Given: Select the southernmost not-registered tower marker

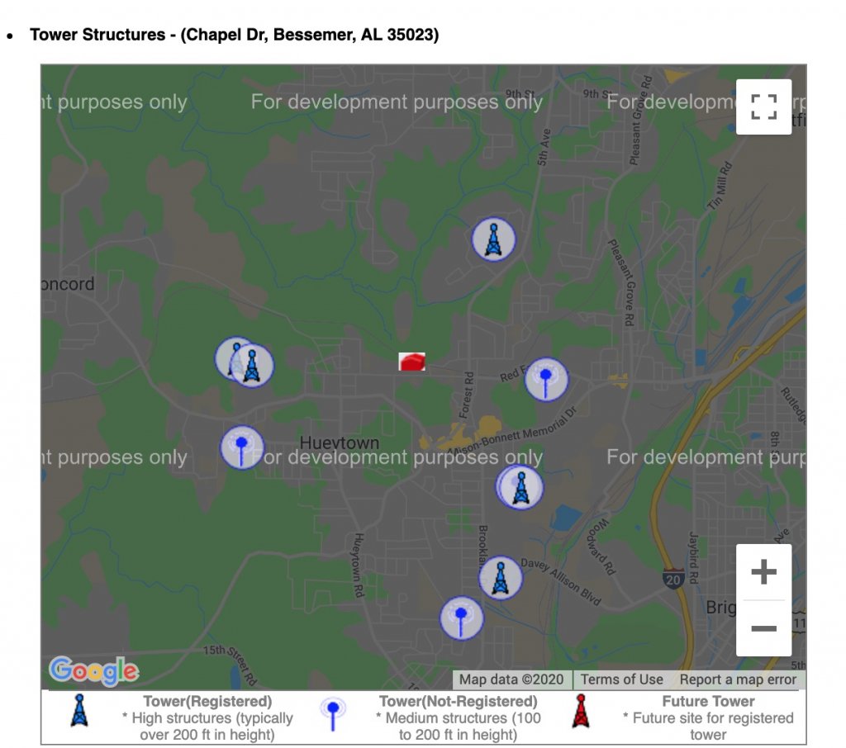Looking at the screenshot, I should 461,618.
